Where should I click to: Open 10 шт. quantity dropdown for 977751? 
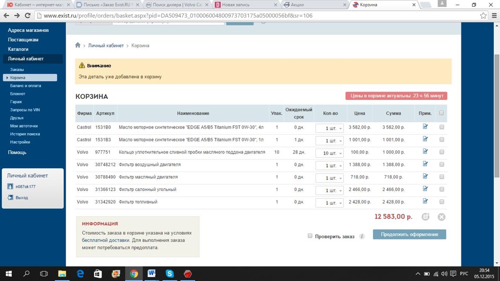click(x=329, y=153)
